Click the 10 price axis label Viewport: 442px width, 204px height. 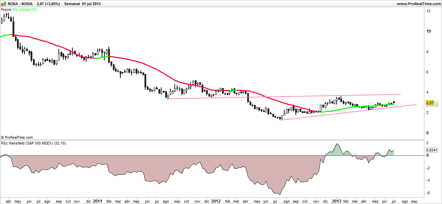(429, 31)
